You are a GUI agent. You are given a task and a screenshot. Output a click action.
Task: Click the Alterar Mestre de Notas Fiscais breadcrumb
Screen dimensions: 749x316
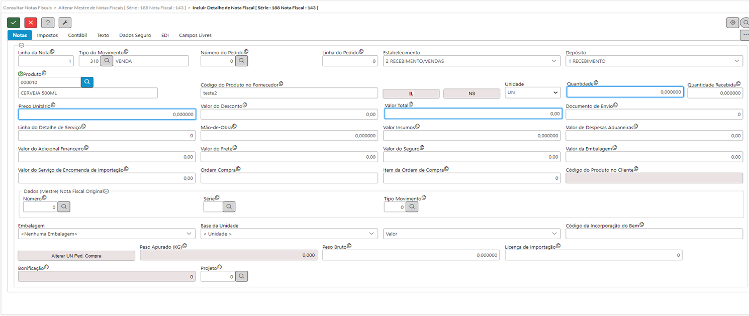(x=122, y=8)
